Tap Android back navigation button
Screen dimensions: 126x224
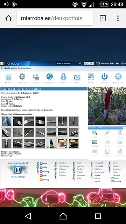pos(28,216)
